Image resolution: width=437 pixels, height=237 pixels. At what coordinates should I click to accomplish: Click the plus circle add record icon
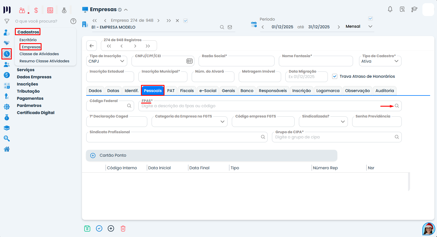click(x=111, y=228)
